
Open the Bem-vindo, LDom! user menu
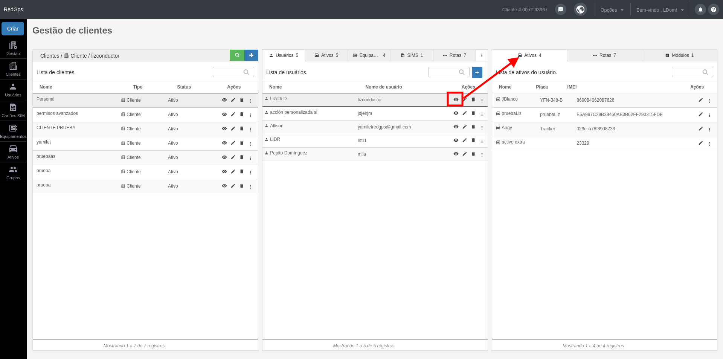point(660,10)
